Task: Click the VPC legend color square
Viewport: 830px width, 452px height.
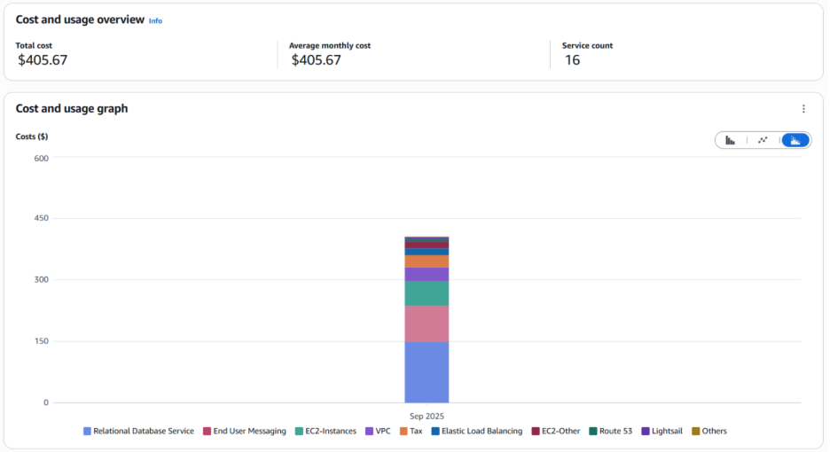Action: 369,432
